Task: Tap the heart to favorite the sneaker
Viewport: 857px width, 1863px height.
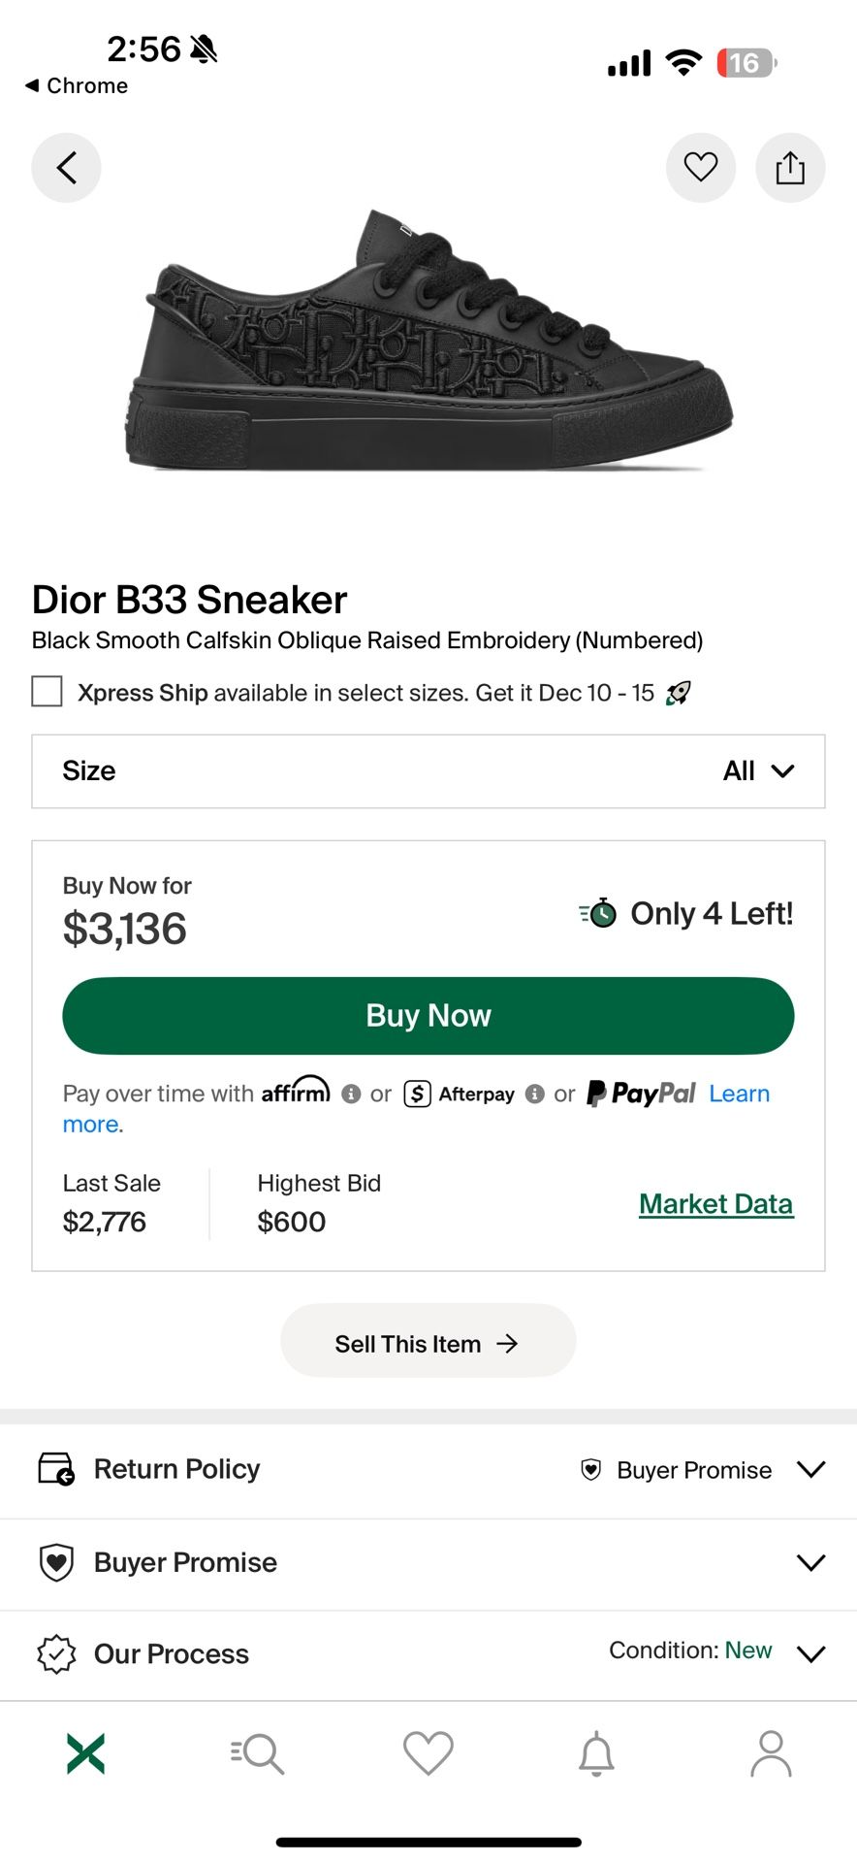Action: coord(701,167)
